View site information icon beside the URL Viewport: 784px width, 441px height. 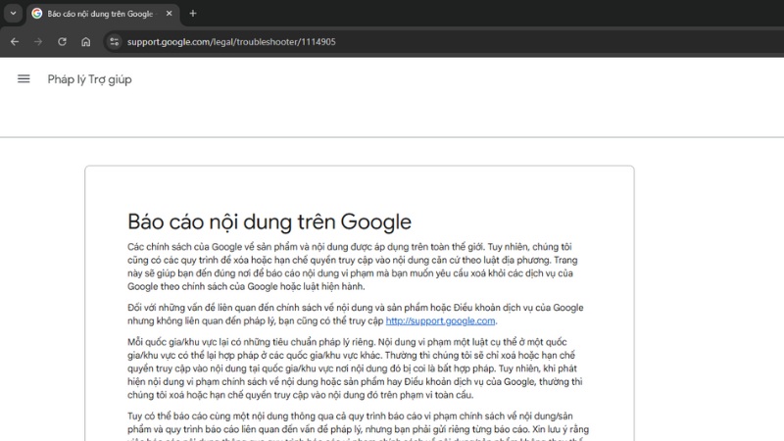[x=115, y=41]
